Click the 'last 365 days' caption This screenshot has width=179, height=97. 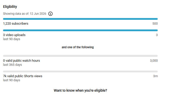coord(12,65)
